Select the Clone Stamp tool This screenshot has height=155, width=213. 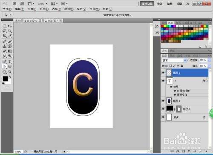[x=4, y=46]
